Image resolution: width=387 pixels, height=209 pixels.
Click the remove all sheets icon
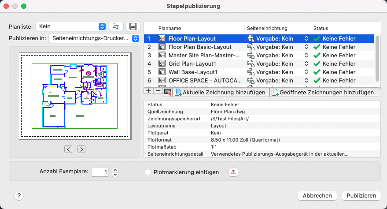tap(168, 92)
